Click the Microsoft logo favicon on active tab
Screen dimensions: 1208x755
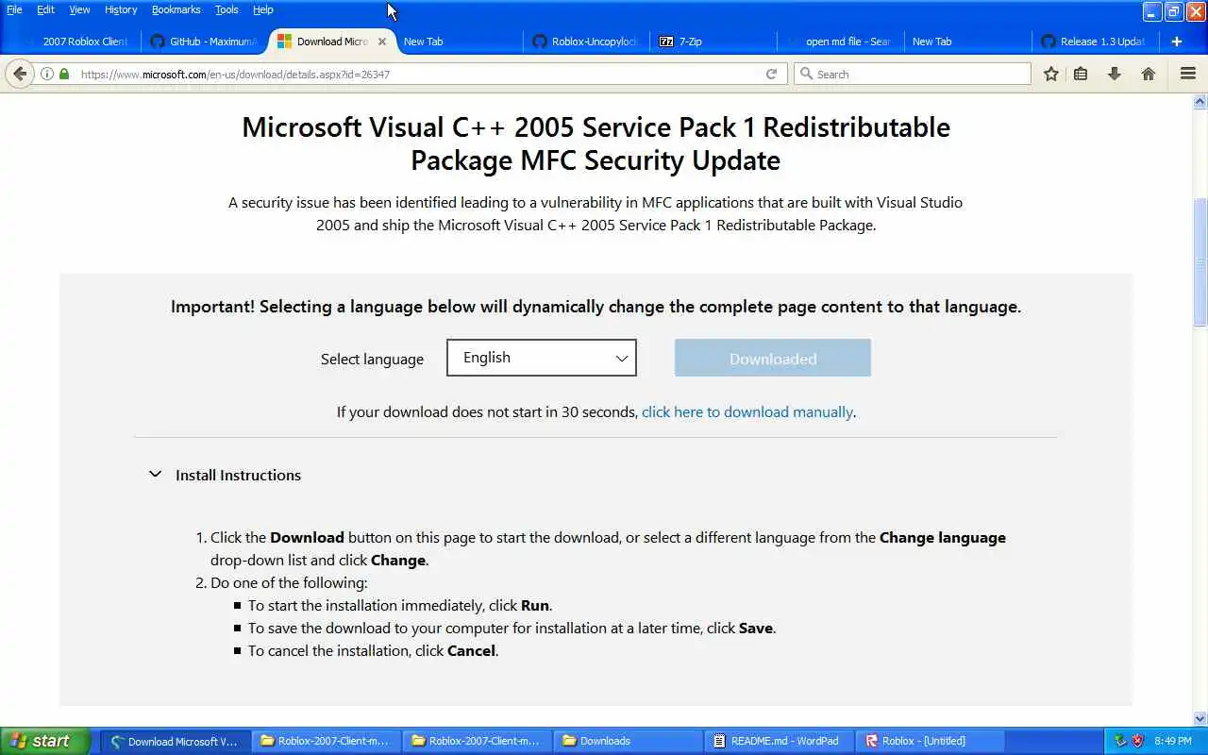pos(284,42)
